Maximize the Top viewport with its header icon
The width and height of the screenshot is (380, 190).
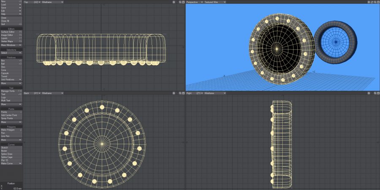182,2
